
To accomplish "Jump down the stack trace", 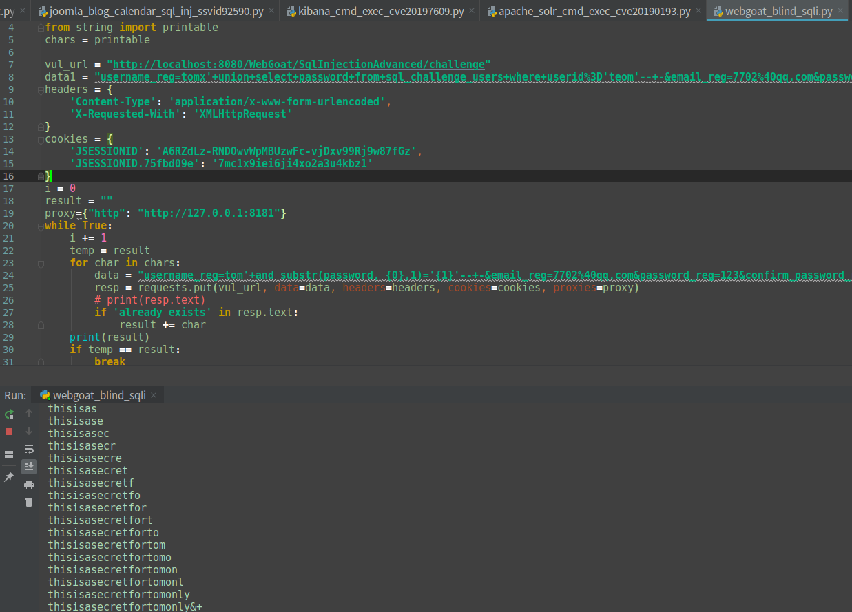I will (x=29, y=431).
